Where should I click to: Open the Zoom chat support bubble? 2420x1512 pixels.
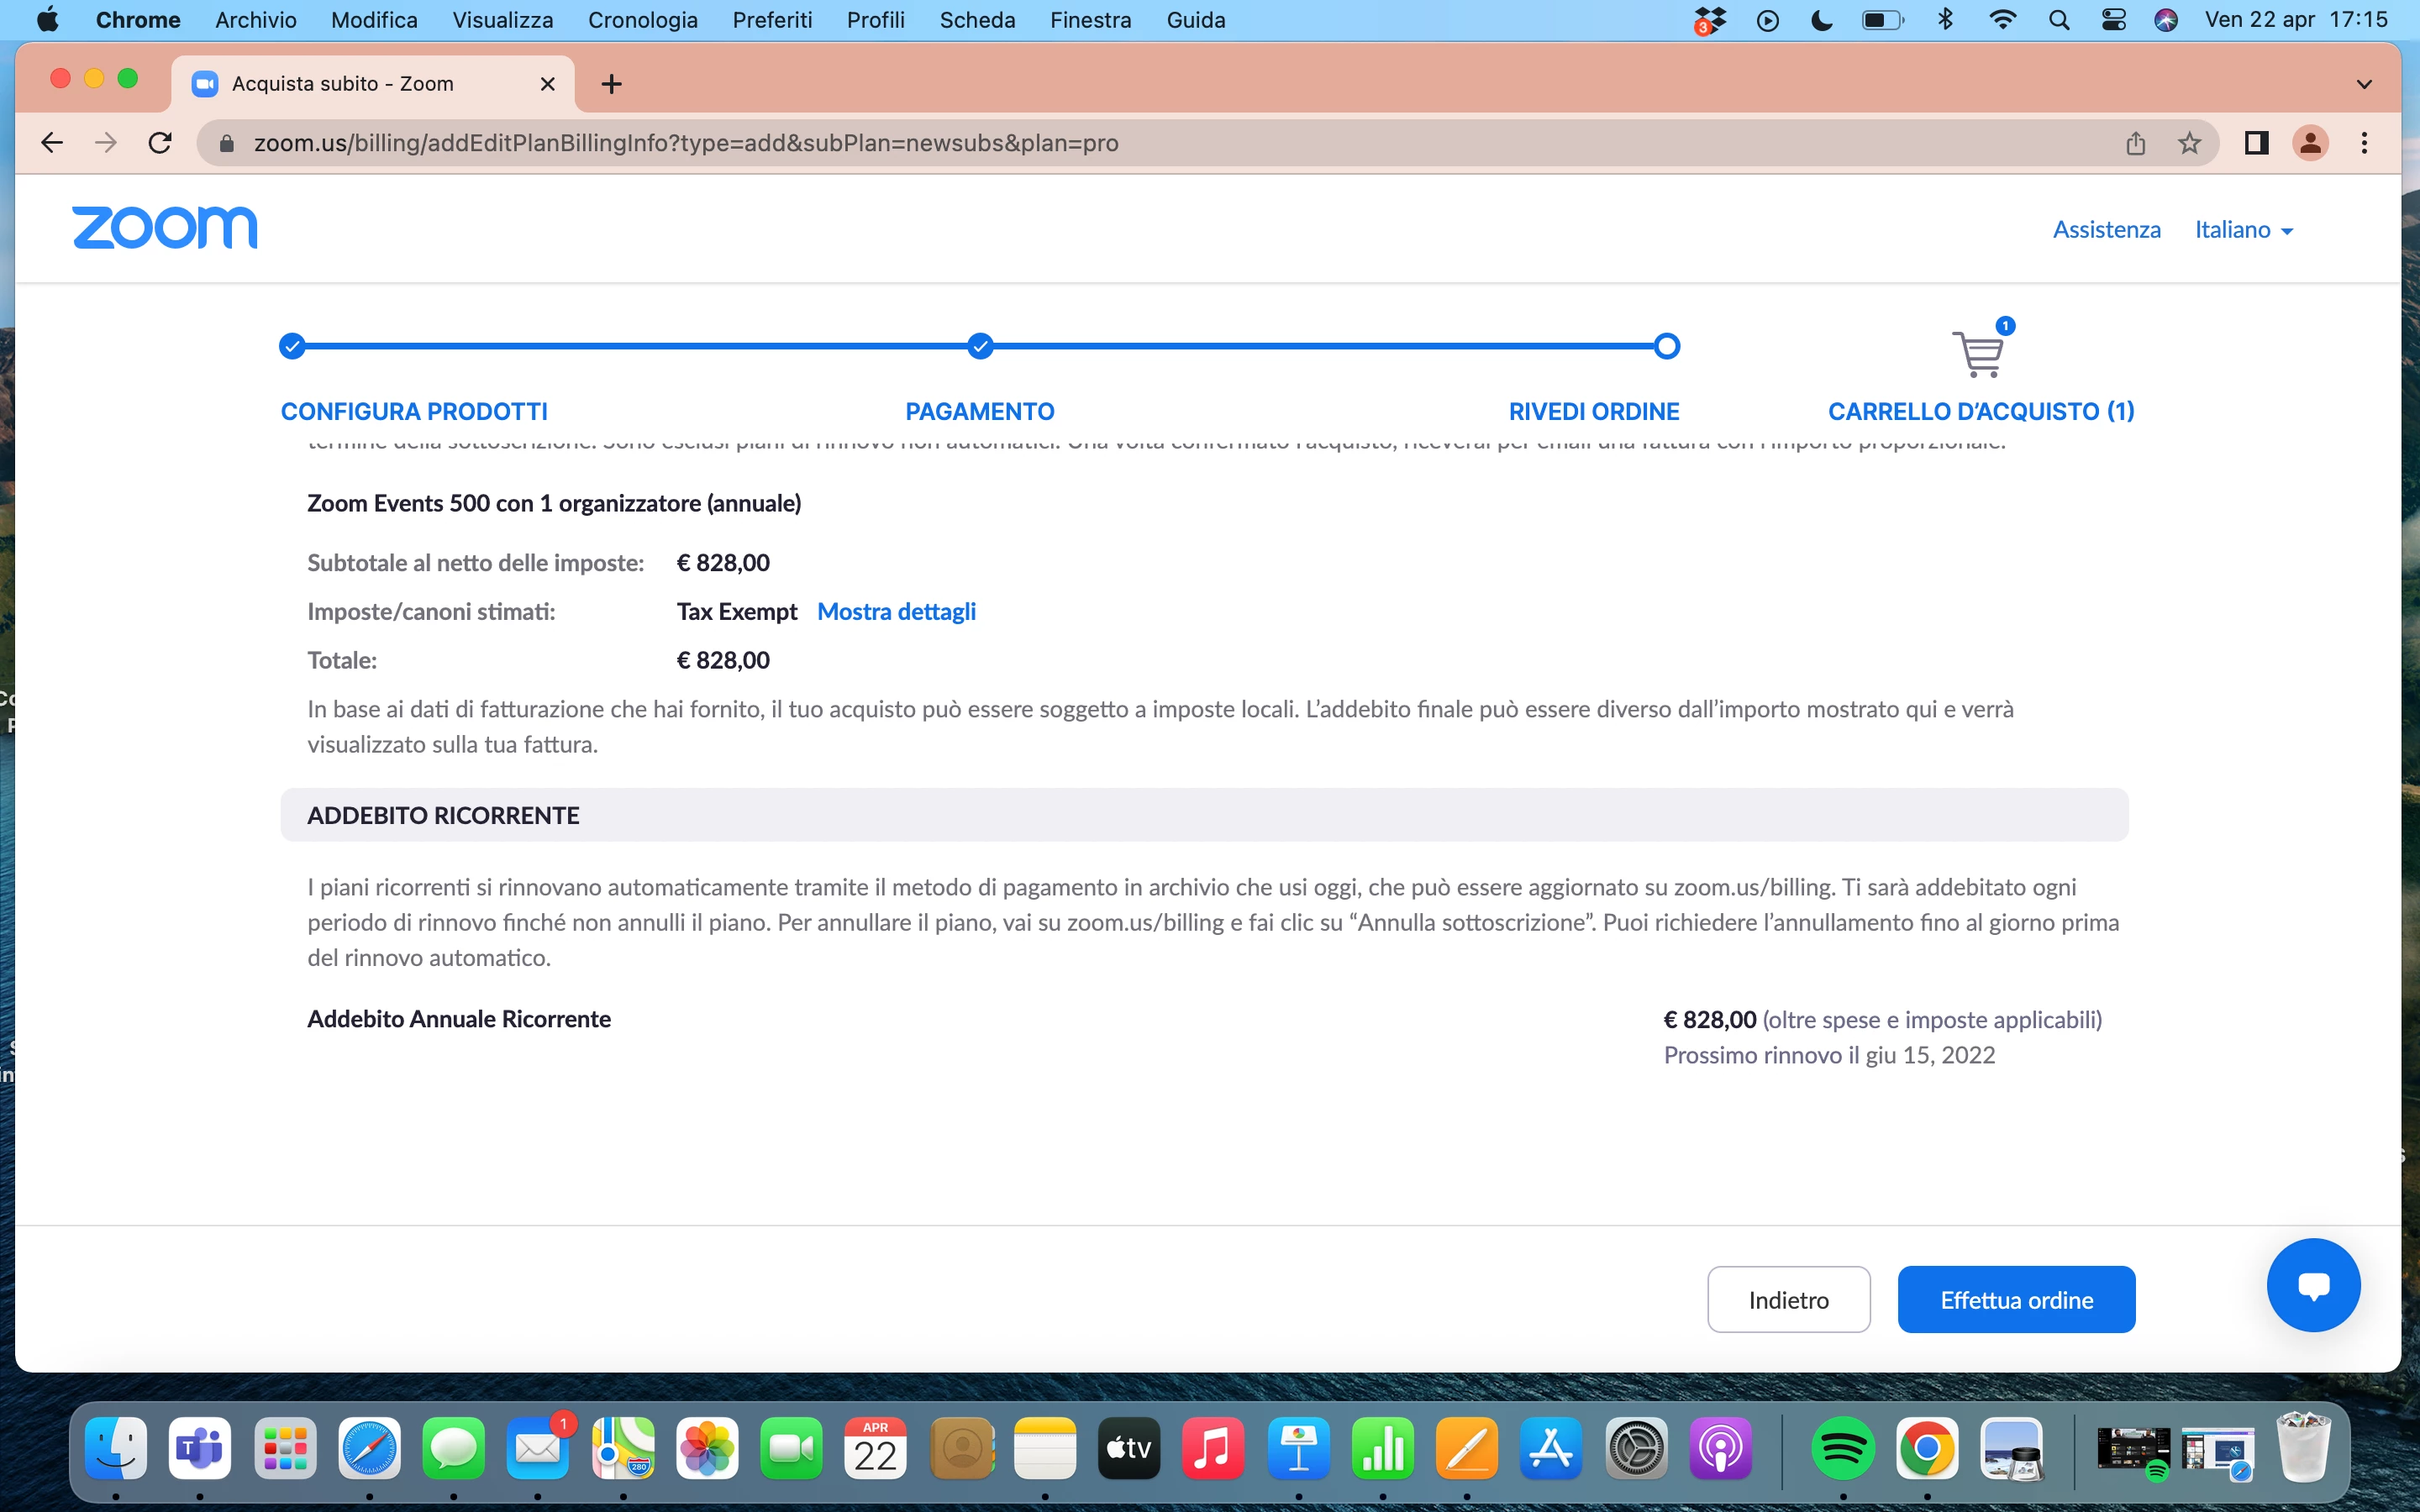tap(2312, 1284)
